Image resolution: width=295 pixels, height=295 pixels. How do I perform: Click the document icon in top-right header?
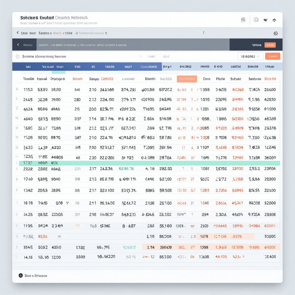click(x=243, y=20)
